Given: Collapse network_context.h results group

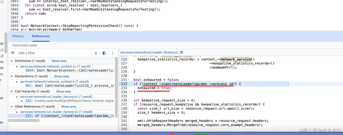Looking at the screenshot, I should click(x=17, y=82).
